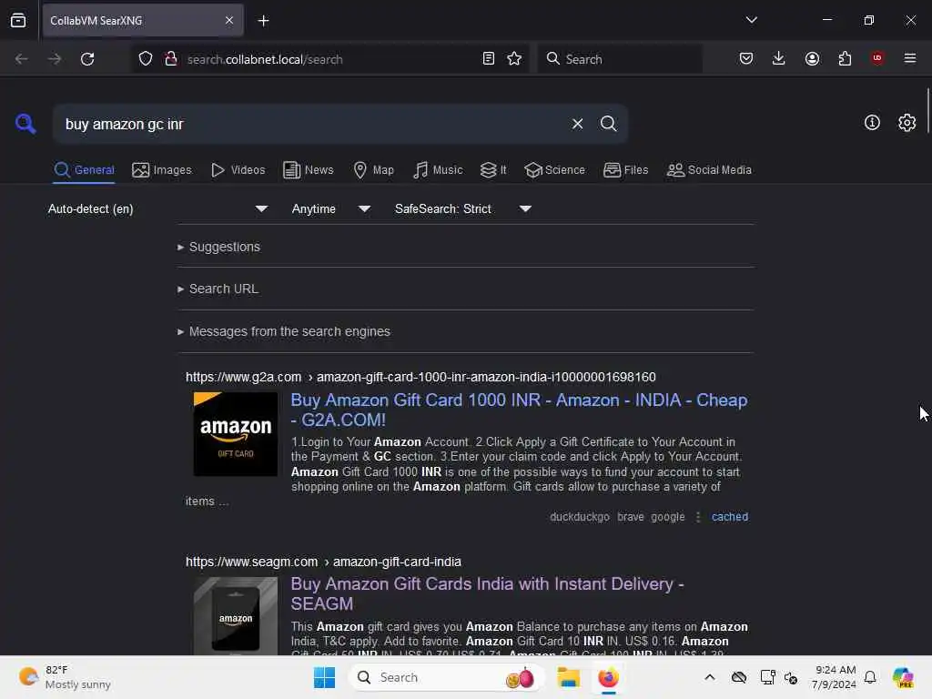This screenshot has width=932, height=699.
Task: Click the page vertical scrollbar
Action: coord(927,110)
